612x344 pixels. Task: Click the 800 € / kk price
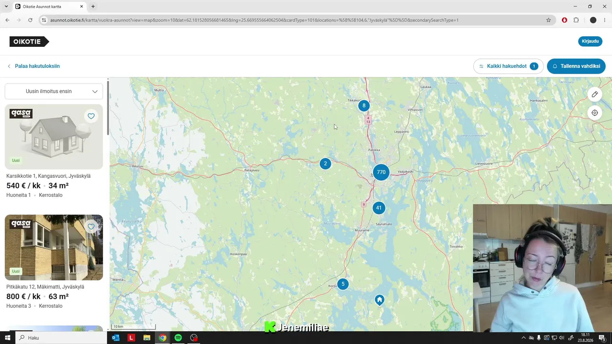23,296
